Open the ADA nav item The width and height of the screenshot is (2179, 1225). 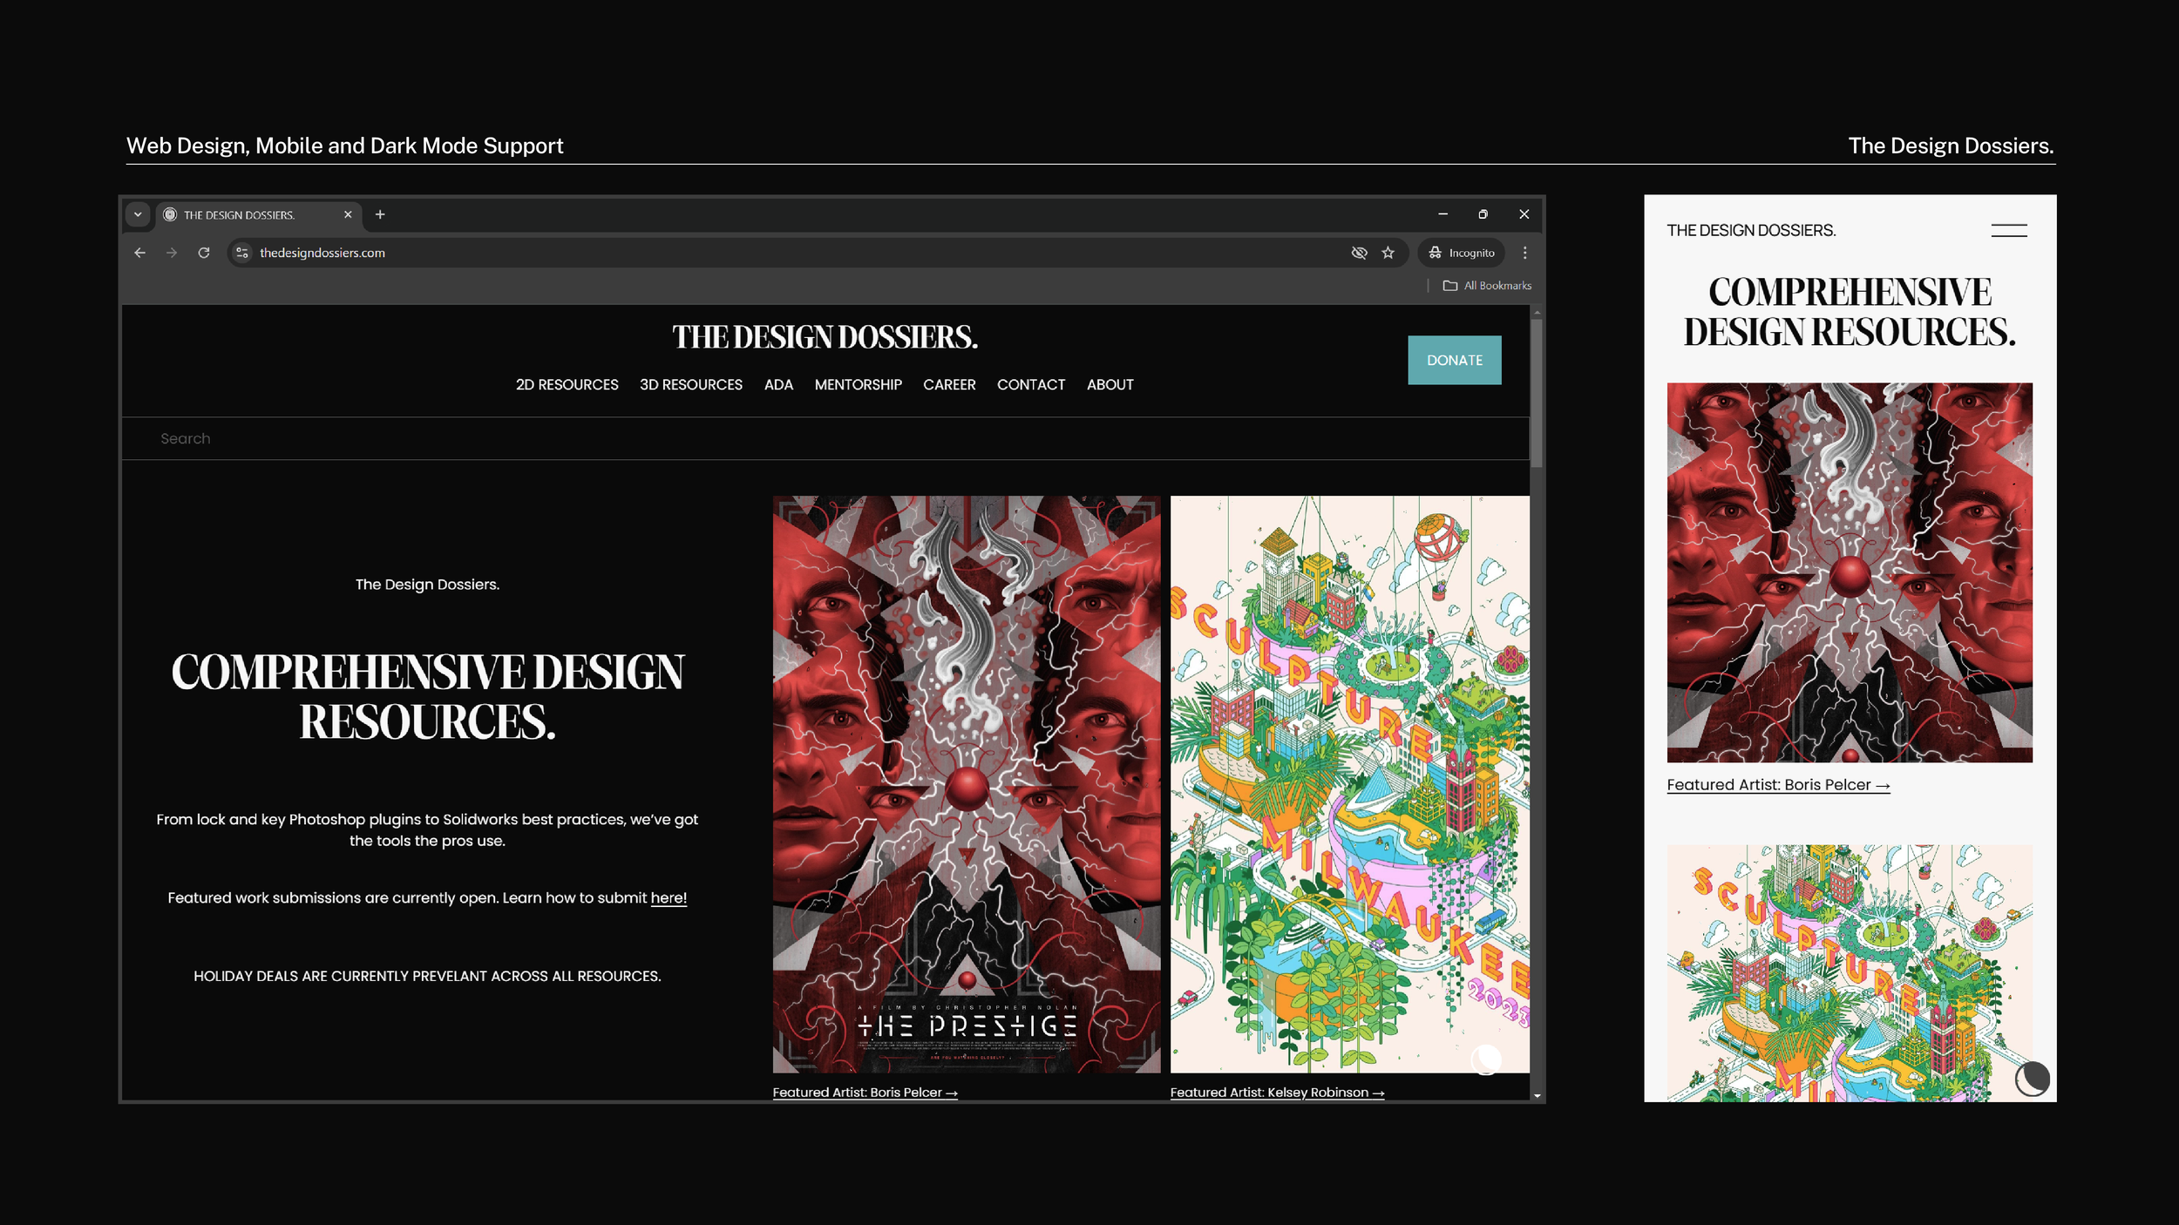pos(778,384)
